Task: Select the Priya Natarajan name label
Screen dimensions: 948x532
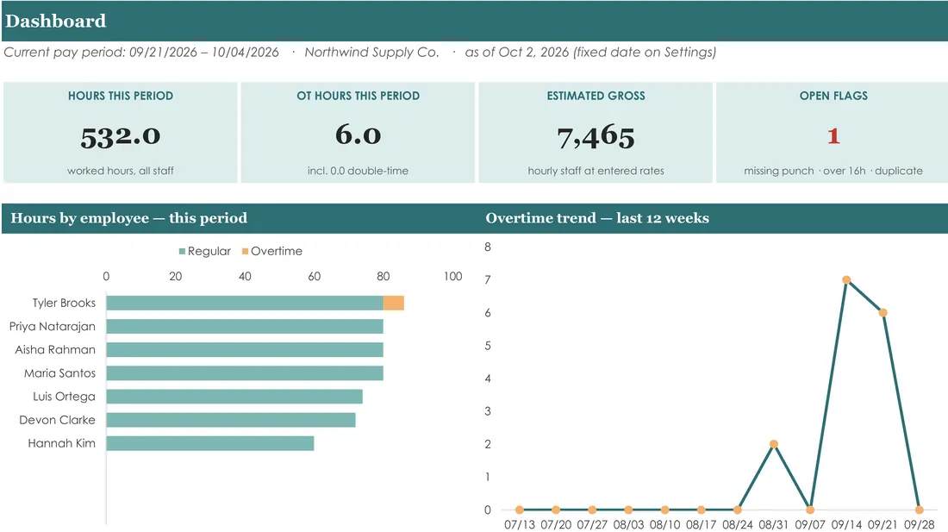Action: click(x=53, y=327)
